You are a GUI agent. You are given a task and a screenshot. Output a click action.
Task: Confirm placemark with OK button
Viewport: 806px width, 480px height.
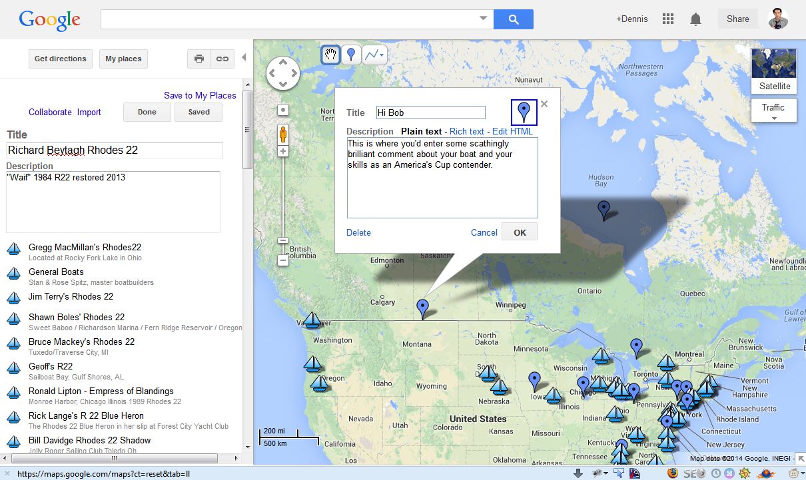click(x=520, y=232)
